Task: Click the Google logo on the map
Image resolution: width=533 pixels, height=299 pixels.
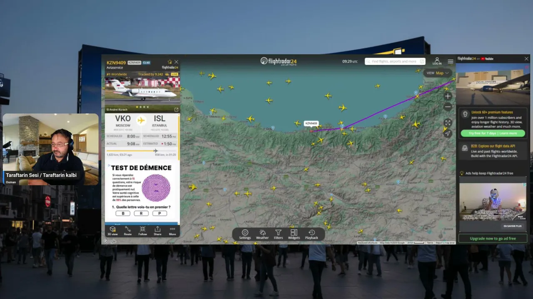Action: click(110, 241)
